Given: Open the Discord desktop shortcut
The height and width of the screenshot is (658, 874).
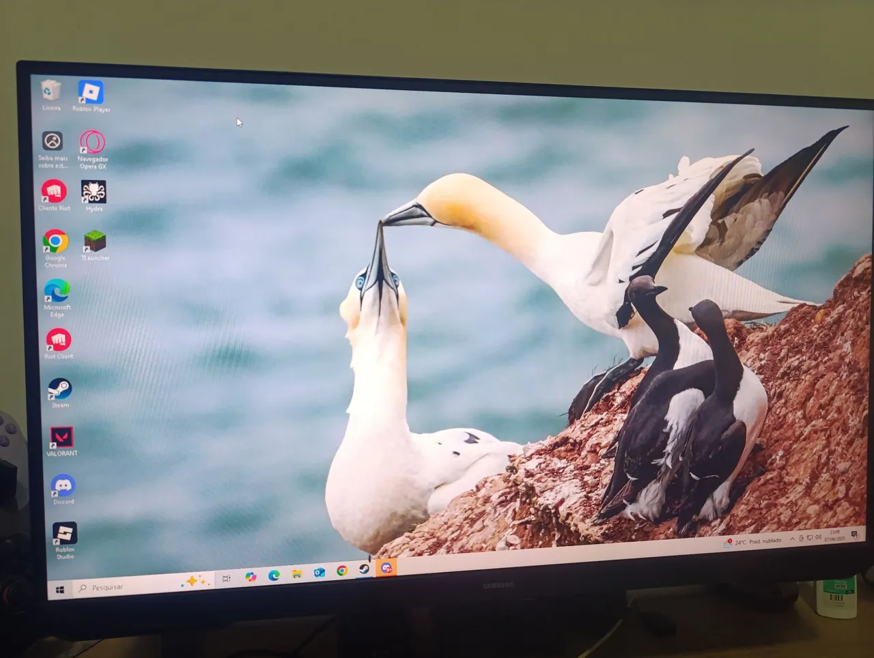Looking at the screenshot, I should pos(64,487).
